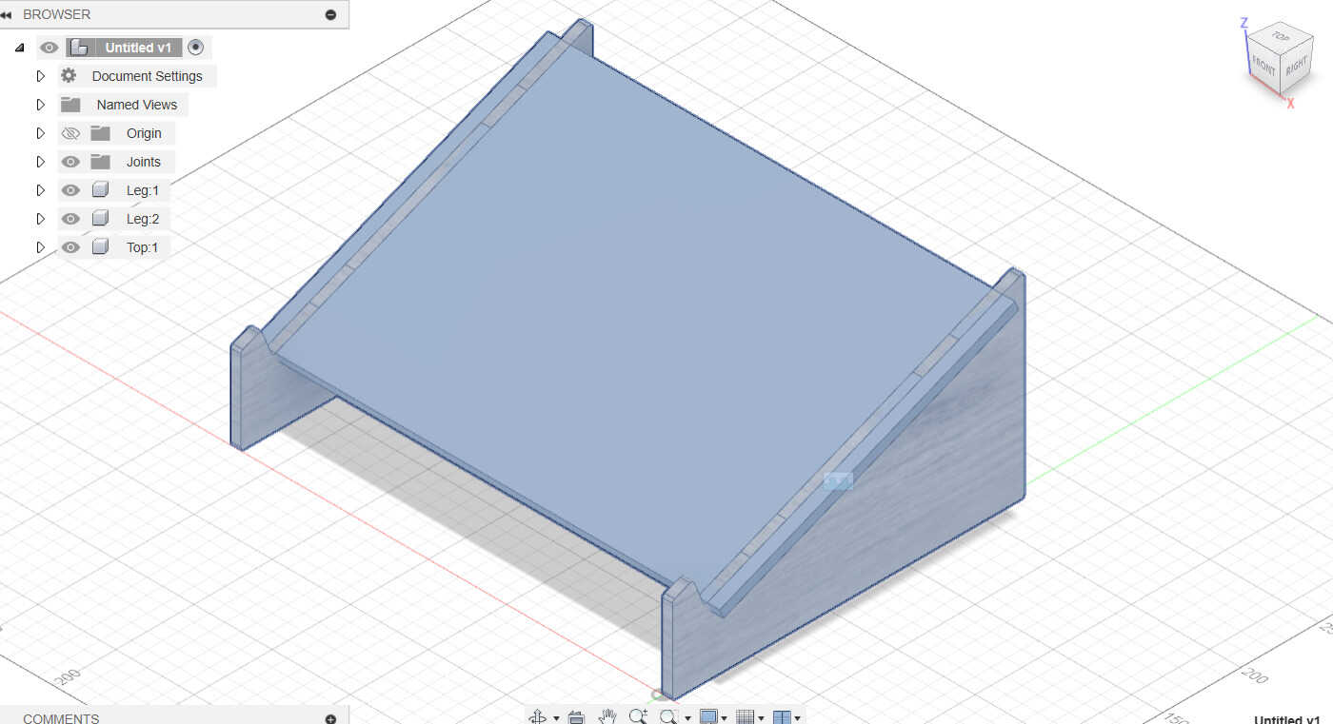Select the Top:1 label
The width and height of the screenshot is (1333, 724).
click(x=143, y=247)
